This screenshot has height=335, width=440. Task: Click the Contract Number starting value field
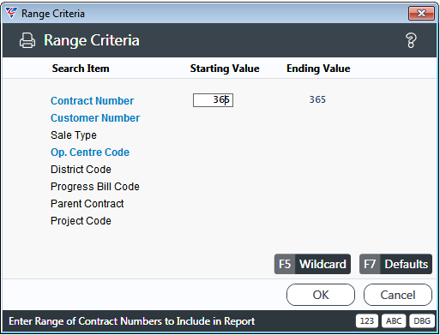click(x=213, y=100)
